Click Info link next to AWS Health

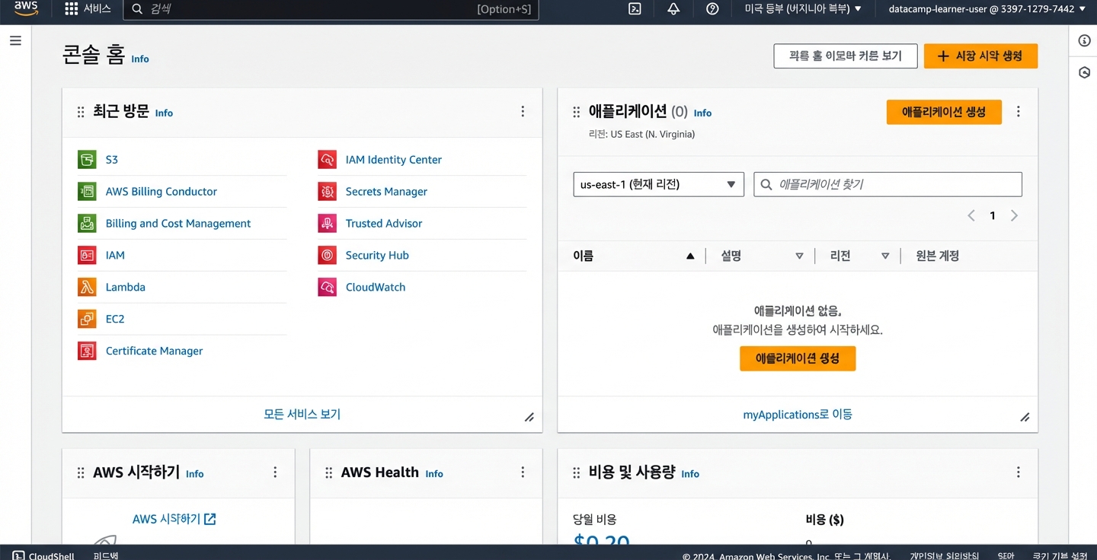coord(434,474)
